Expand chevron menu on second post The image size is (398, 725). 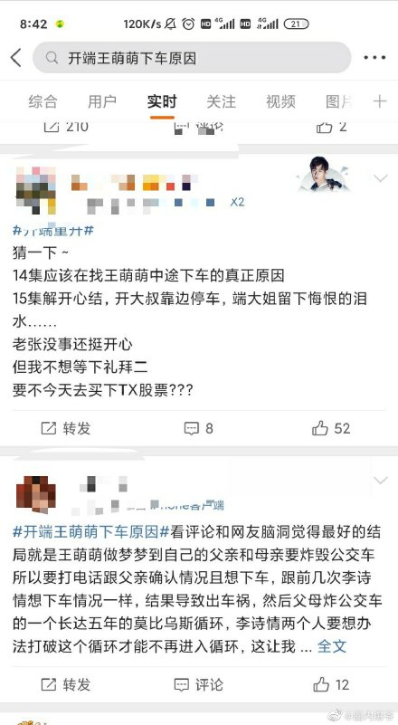(381, 481)
